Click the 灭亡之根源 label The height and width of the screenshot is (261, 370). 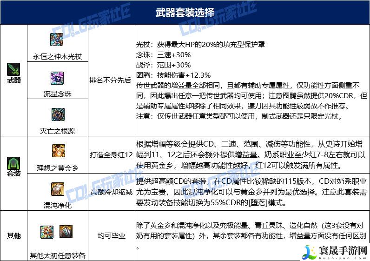pos(57,131)
